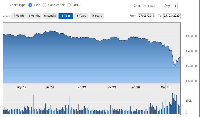This screenshot has width=200, height=117.
Task: Select the 1 Year zoom button
Action: tap(66, 16)
